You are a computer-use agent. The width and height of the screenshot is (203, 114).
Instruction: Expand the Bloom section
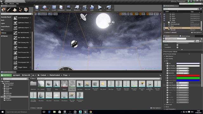pos(165,107)
